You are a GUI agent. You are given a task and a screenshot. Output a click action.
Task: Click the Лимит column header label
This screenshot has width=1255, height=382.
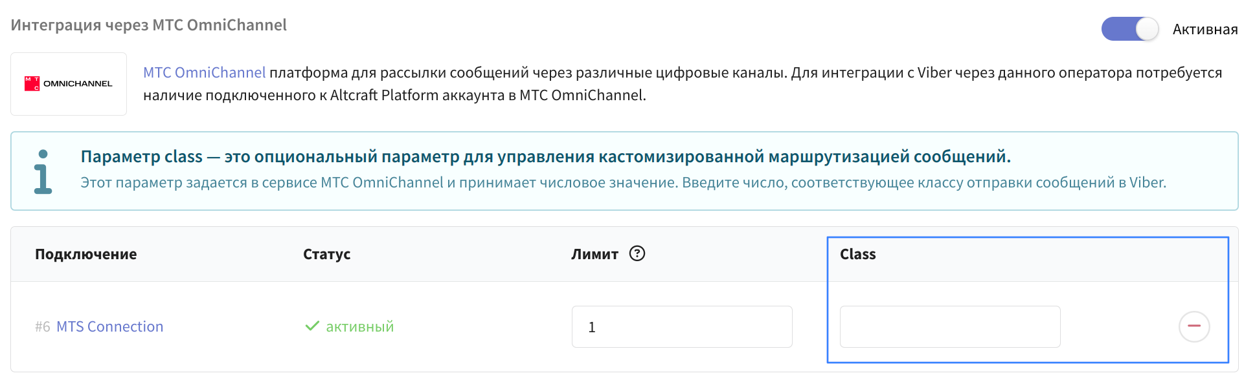(594, 254)
